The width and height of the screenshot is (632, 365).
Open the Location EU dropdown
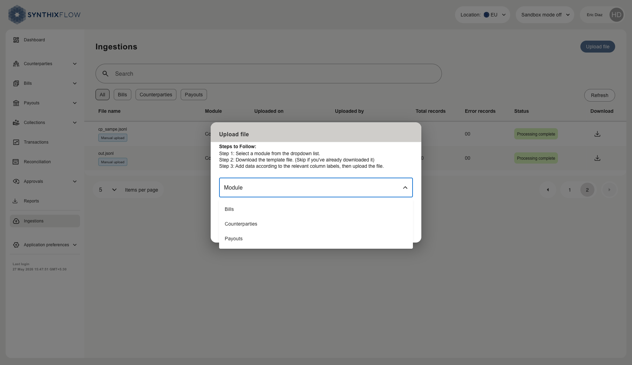click(482, 15)
